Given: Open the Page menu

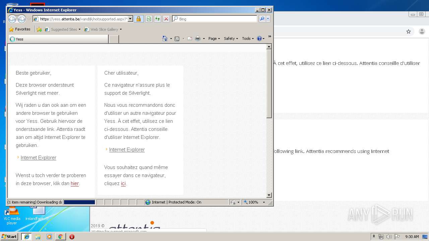Looking at the screenshot, I should (214, 38).
